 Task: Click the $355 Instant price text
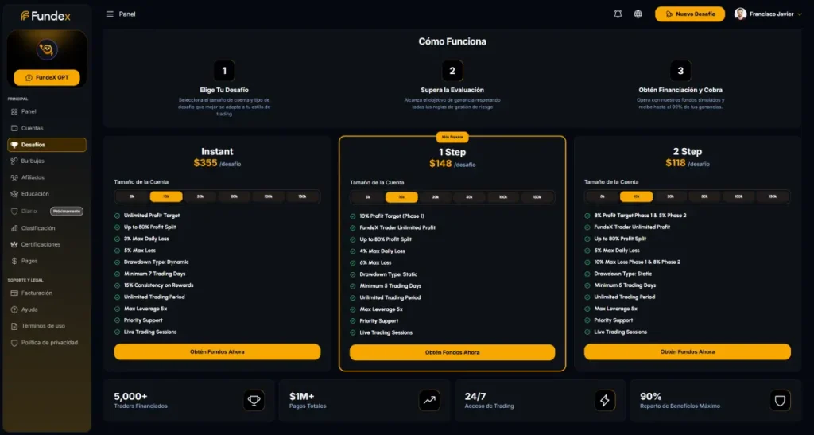point(206,163)
